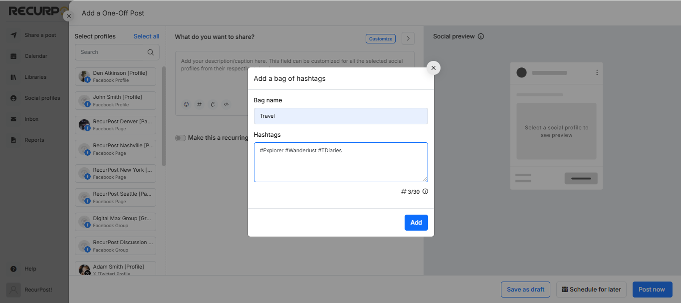Select the RecurPost Seattle Facebook page
Screen dimensions: 681x303
[115, 198]
